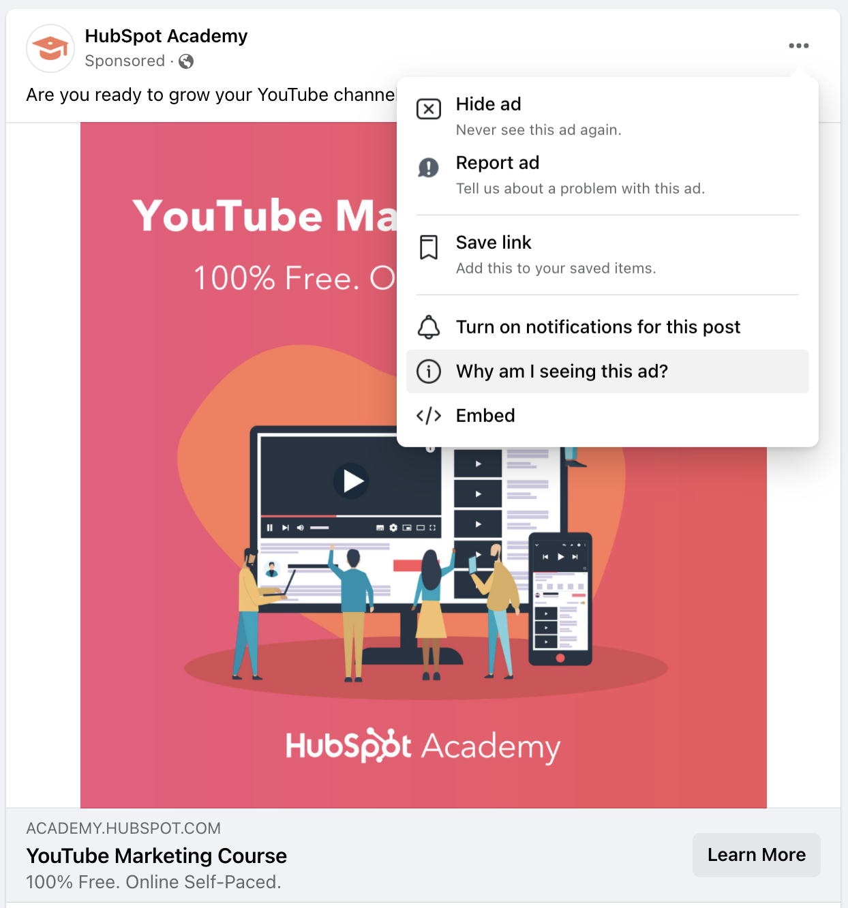Open the three-dot post options menu
The image size is (848, 908).
pyautogui.click(x=798, y=46)
